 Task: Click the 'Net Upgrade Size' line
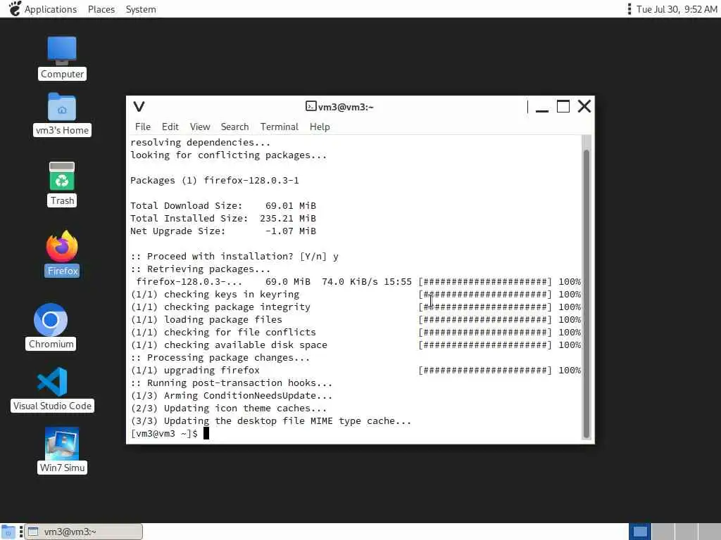tap(223, 231)
